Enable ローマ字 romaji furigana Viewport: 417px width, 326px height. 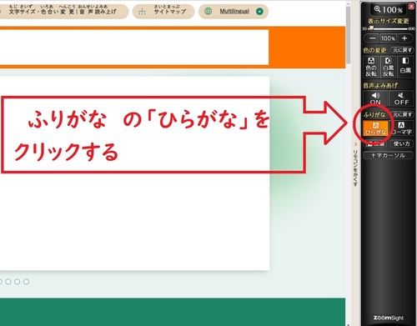[402, 128]
